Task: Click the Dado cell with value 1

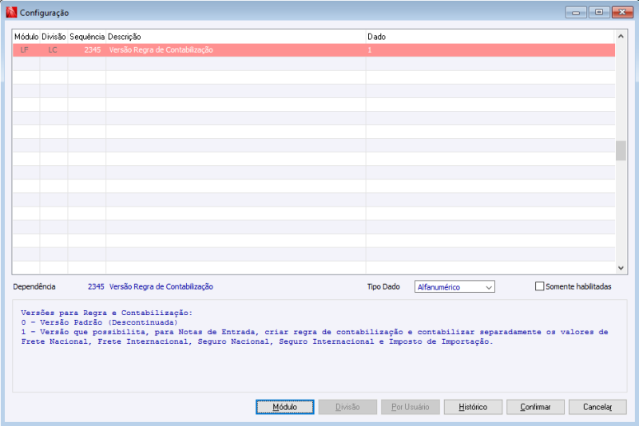Action: click(x=490, y=50)
